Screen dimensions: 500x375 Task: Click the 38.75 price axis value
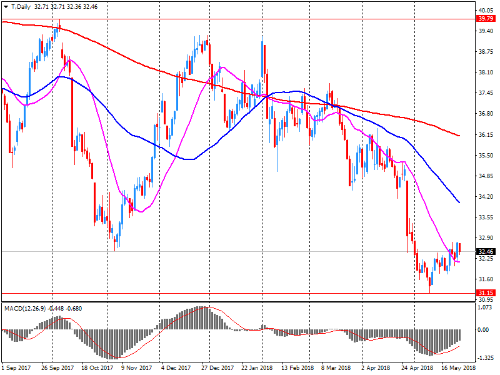[486, 52]
